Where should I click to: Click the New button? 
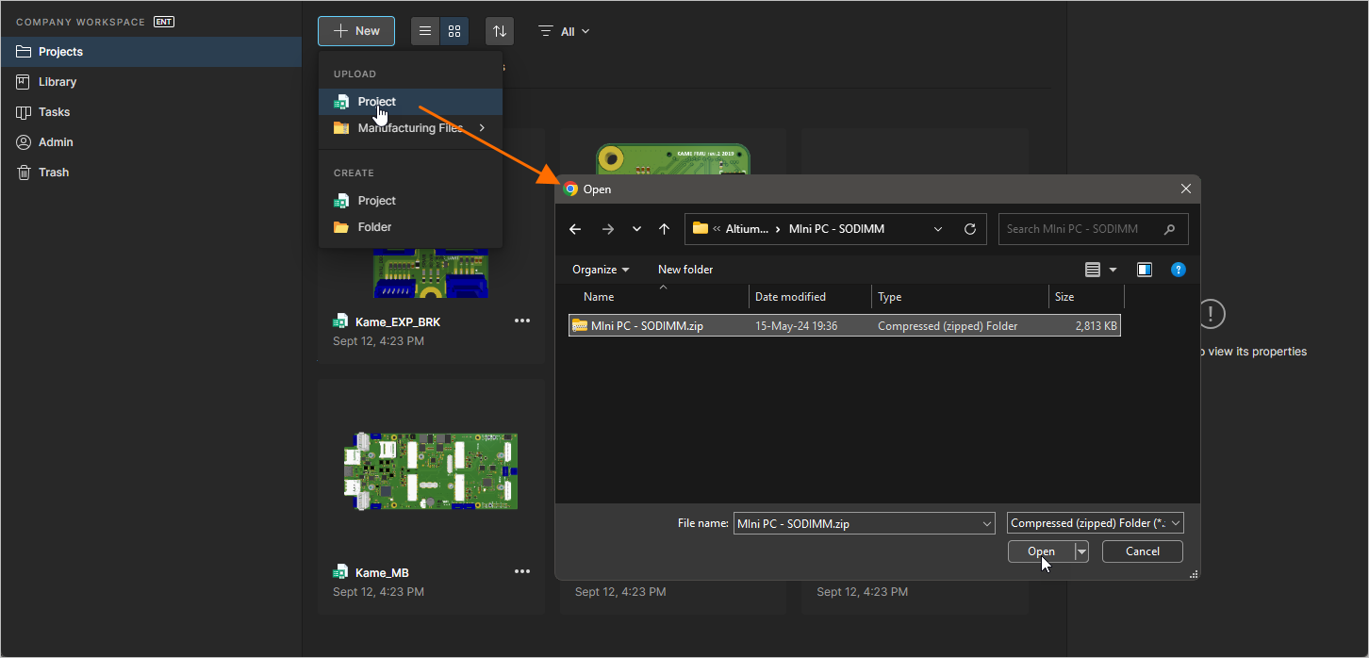click(356, 31)
